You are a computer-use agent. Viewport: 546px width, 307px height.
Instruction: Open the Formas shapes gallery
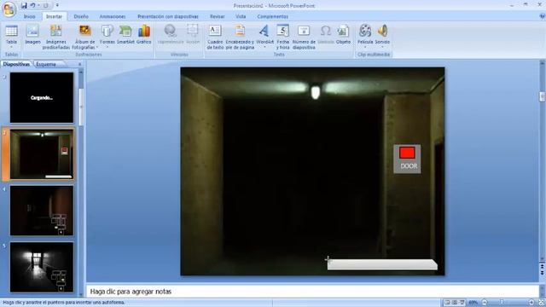click(107, 37)
